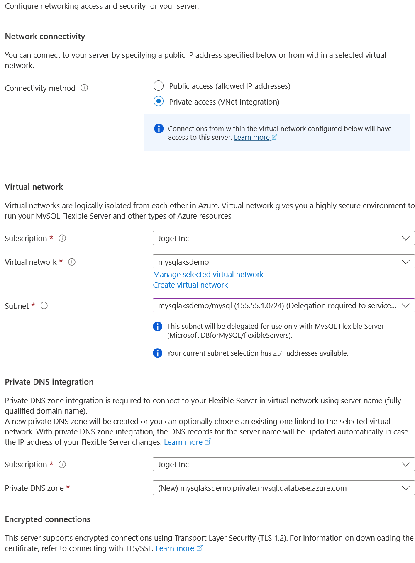
Task: Open Subnet dropdown mysqlaksdemo/mysql
Action: click(283, 306)
